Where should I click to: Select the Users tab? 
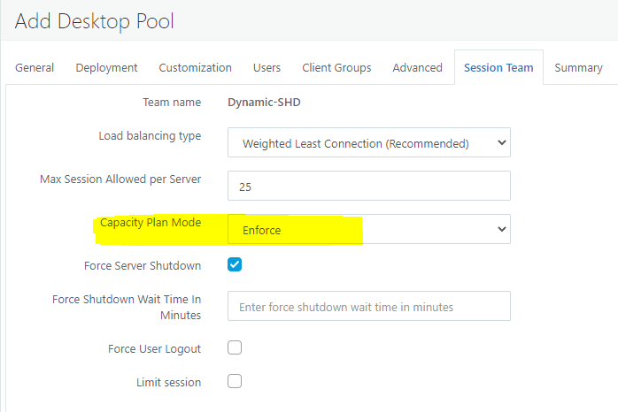[267, 67]
